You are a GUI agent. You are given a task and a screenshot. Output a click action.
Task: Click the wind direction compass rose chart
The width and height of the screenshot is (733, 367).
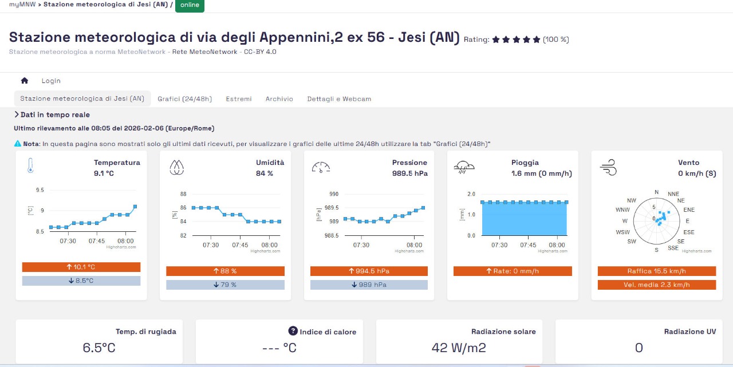pyautogui.click(x=657, y=219)
